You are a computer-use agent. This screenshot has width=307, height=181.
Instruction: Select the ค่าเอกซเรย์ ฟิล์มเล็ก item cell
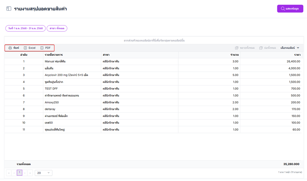pyautogui.click(x=72, y=116)
